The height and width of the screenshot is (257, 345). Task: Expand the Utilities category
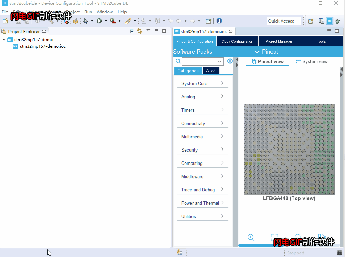coord(203,216)
